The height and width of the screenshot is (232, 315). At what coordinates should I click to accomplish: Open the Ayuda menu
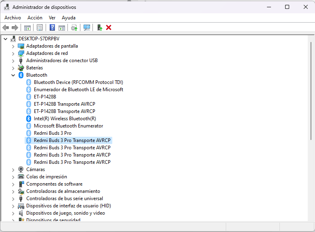click(69, 18)
